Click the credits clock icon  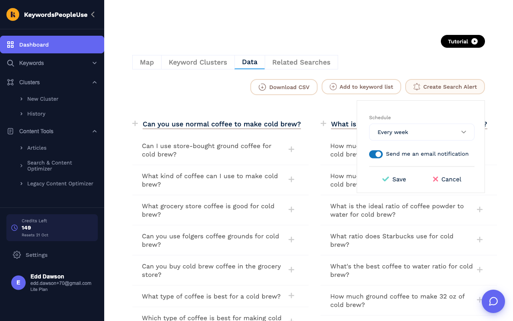[14, 228]
